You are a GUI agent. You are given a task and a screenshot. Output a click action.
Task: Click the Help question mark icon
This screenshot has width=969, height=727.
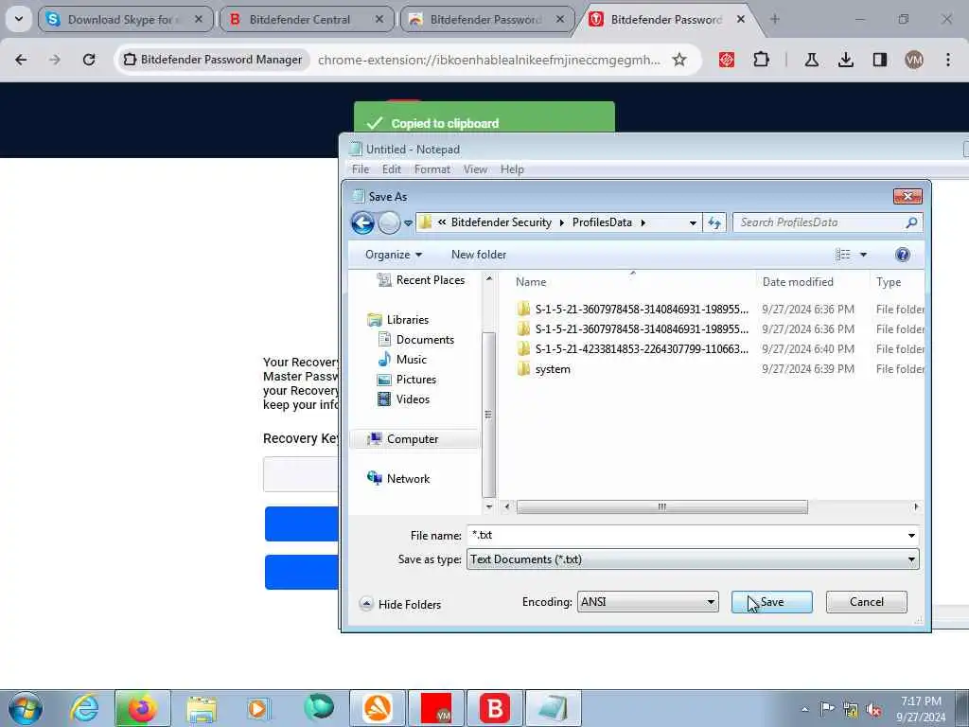(902, 255)
